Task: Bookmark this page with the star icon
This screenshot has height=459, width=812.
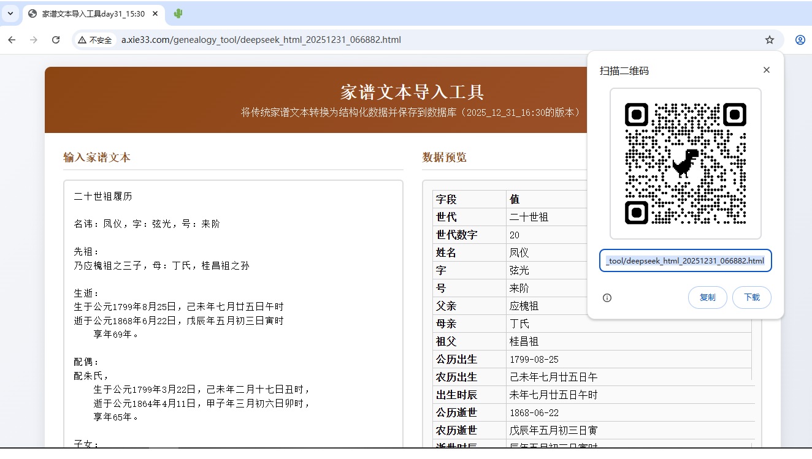Action: [769, 40]
